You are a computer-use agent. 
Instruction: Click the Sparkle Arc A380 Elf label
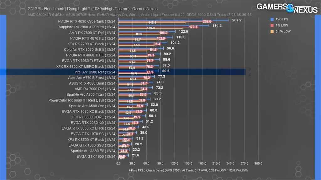(x=93, y=151)
